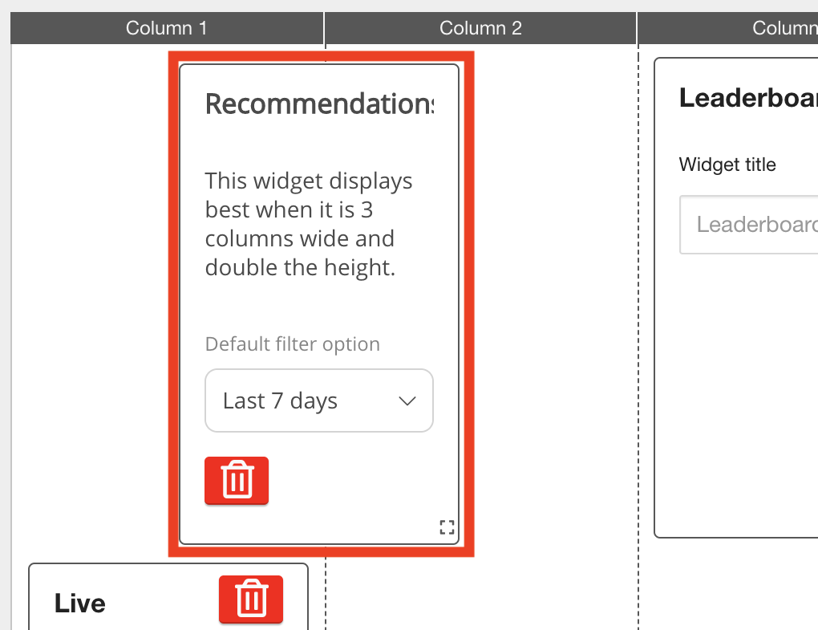The height and width of the screenshot is (630, 818).
Task: Remove the Live widget with its trash icon
Action: [x=251, y=599]
